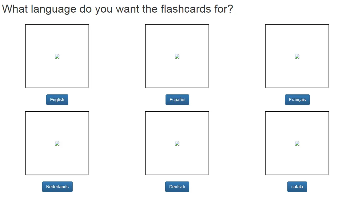Open the Nederlands flashcard image frame
Screen dimensions: 340x199
[x=57, y=143]
